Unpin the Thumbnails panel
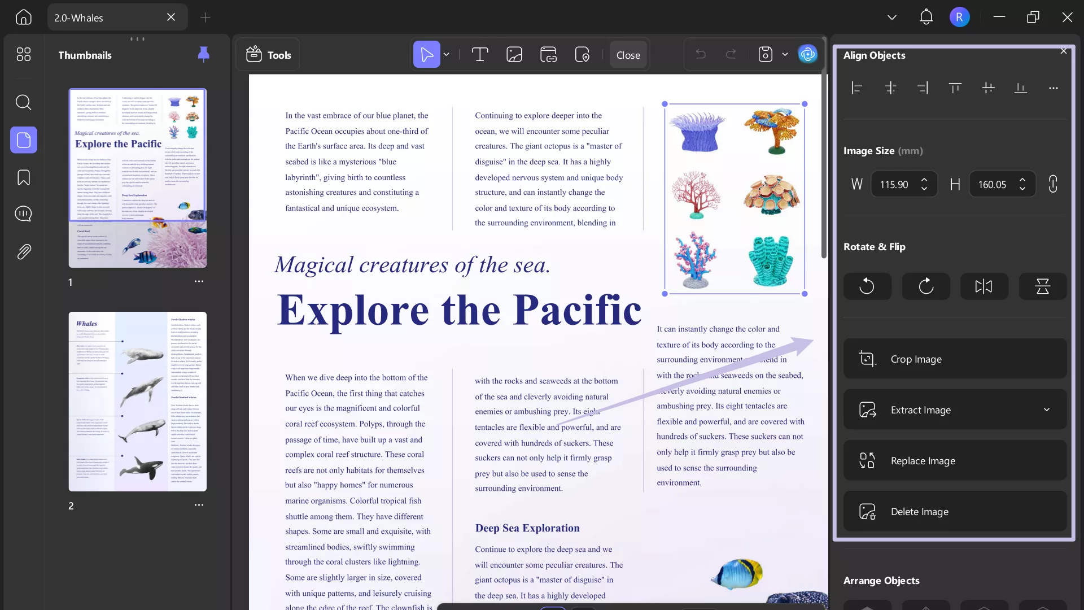Viewport: 1084px width, 610px height. point(204,54)
